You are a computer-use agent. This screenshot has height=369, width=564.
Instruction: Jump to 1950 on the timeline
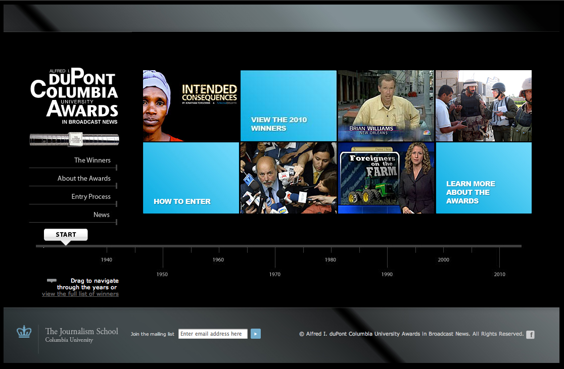tap(162, 274)
